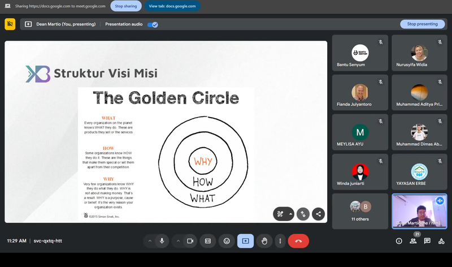This screenshot has width=452, height=267.
Task: Click the Struktur Visi Misi slide title
Action: tap(106, 74)
